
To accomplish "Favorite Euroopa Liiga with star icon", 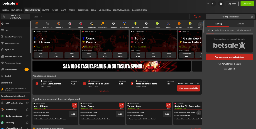I will coord(27,109).
